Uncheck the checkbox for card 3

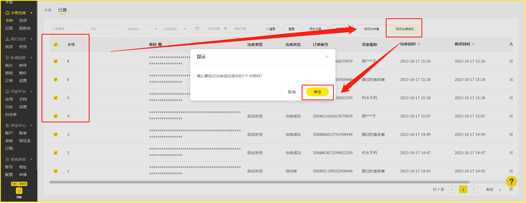click(56, 134)
